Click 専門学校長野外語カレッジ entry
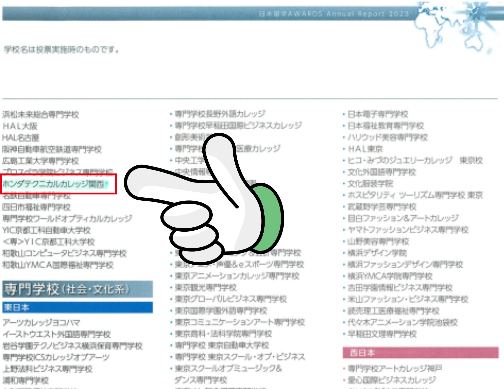The image size is (504, 389). 220,114
